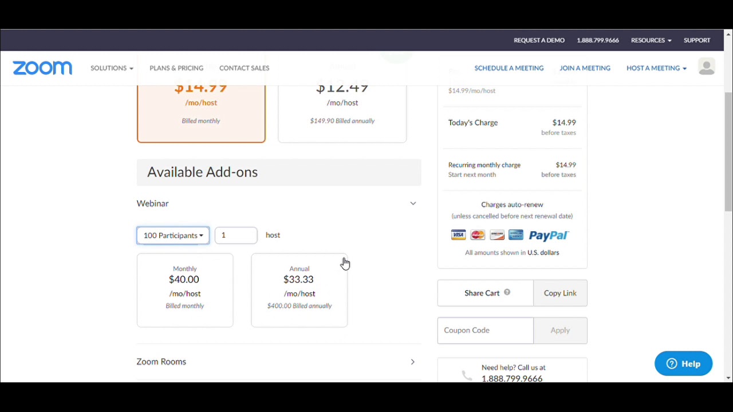Click the page vertical scrollbar thumb
Screen dimensions: 733x412
coord(728,152)
